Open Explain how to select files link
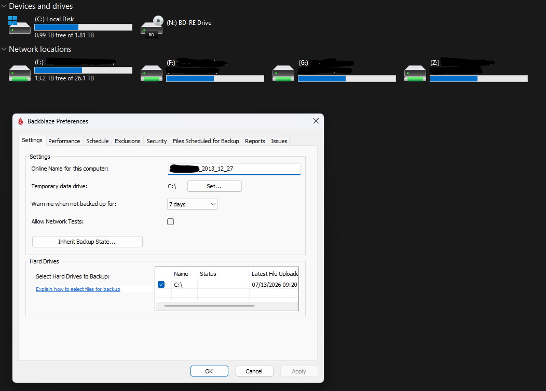The image size is (546, 391). click(78, 289)
